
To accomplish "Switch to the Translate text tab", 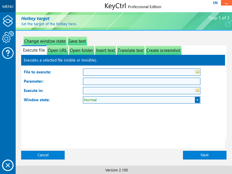I will [131, 50].
